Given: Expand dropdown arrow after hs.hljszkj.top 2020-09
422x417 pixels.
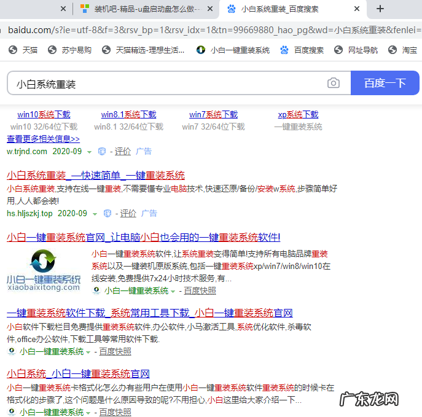Looking at the screenshot, I should click(95, 214).
